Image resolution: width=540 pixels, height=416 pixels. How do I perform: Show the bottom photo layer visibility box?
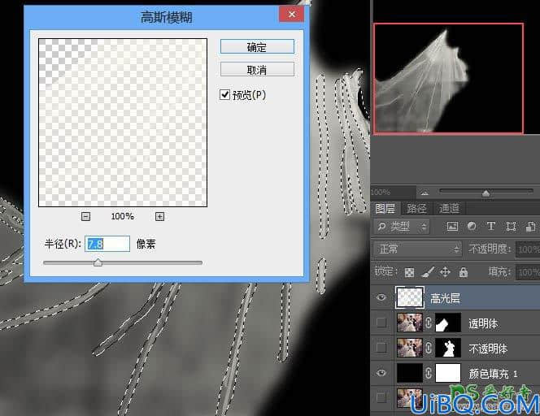[x=381, y=398]
